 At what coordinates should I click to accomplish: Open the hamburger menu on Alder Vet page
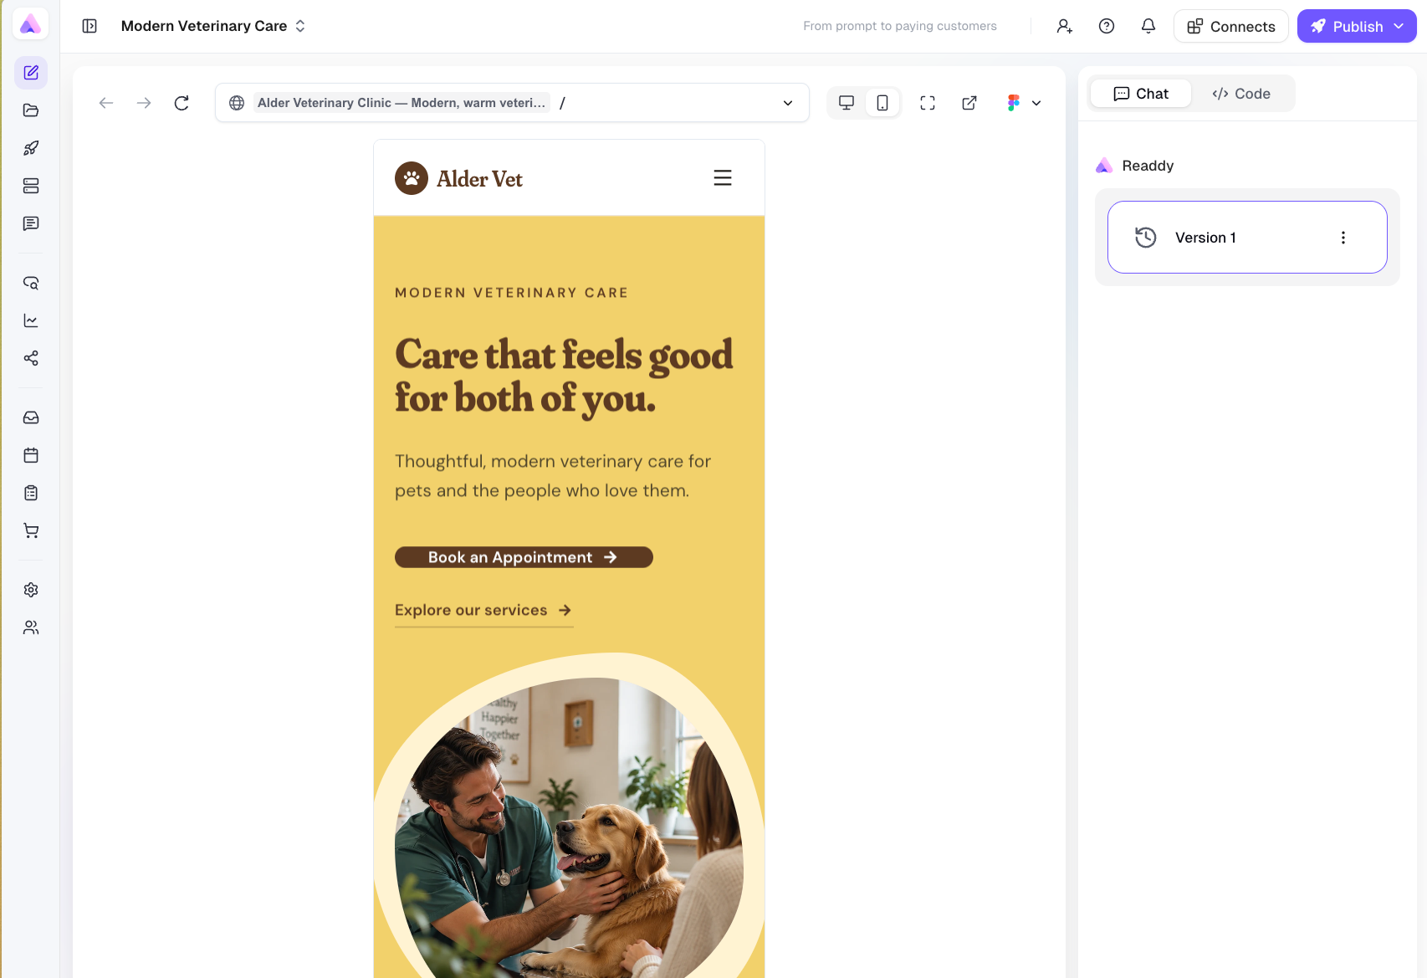coord(723,178)
